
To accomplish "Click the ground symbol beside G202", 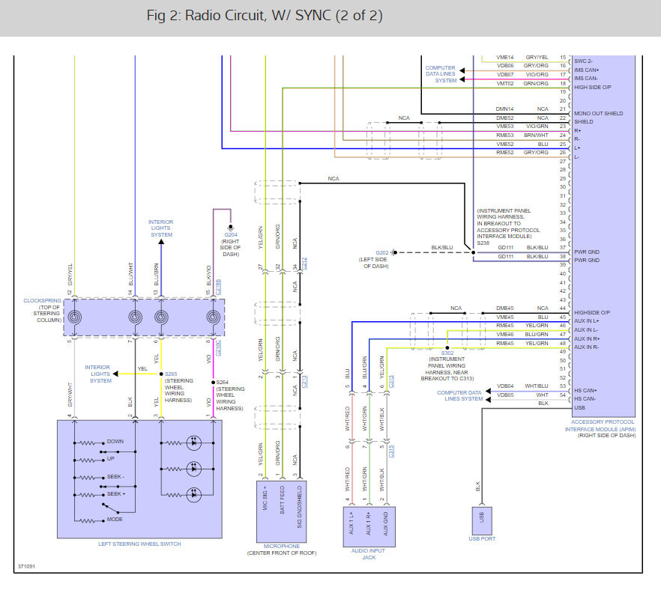I will (393, 252).
